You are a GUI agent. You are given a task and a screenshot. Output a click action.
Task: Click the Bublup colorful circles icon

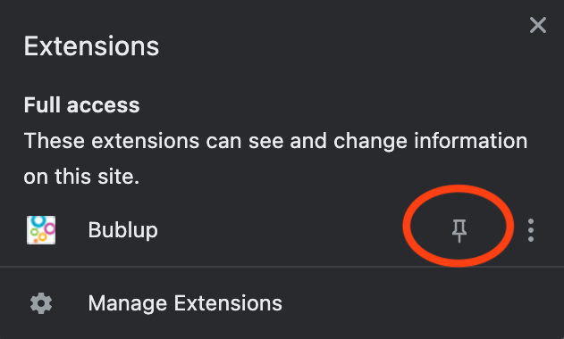tap(41, 230)
